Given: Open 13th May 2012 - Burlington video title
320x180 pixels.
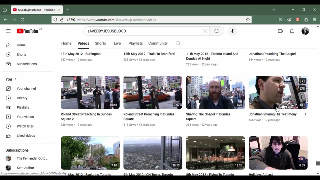Looking at the screenshot, I should (x=80, y=54).
